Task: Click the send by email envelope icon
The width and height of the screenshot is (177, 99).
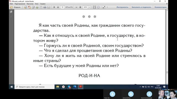Action: [x=49, y=7]
